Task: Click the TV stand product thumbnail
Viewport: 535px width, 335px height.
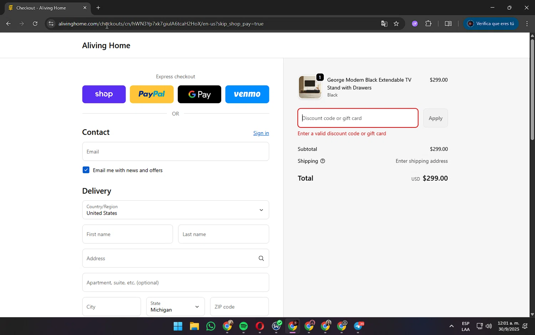Action: (310, 87)
